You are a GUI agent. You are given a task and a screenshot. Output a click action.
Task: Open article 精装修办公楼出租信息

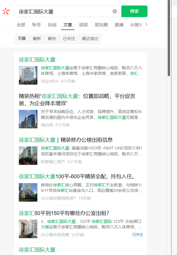pyautogui.click(x=66, y=140)
